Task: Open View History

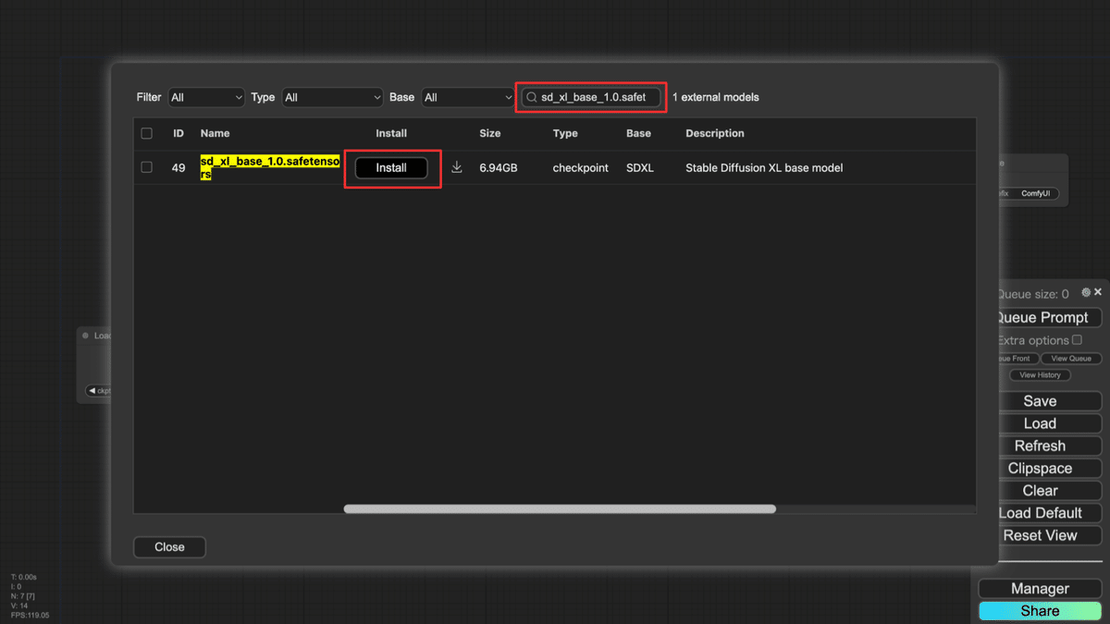Action: 1040,375
